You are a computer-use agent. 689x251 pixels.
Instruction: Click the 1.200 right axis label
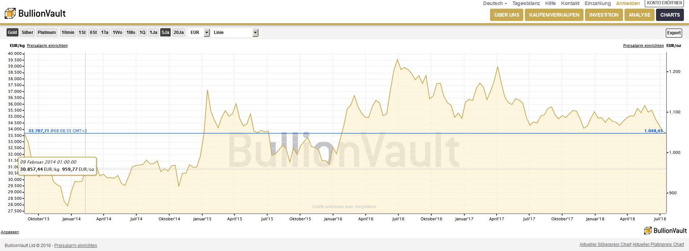pos(675,72)
